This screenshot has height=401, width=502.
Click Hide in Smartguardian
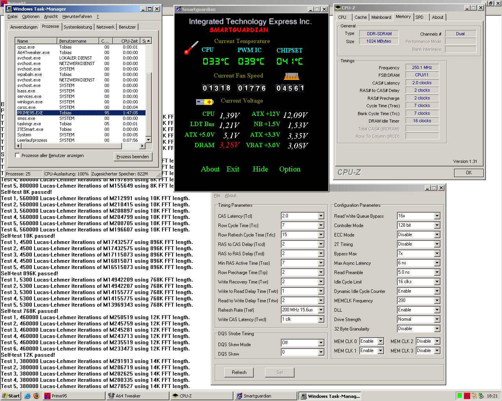[x=260, y=169]
